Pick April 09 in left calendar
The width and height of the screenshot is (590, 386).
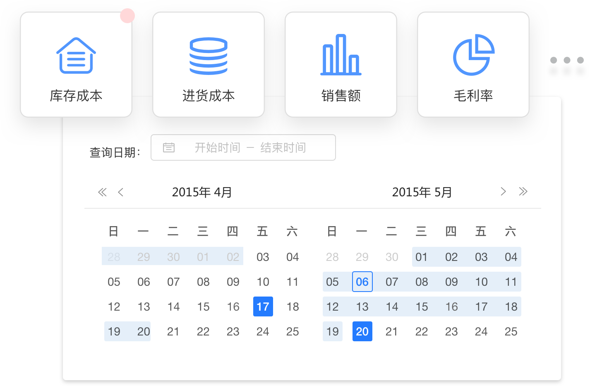(233, 282)
